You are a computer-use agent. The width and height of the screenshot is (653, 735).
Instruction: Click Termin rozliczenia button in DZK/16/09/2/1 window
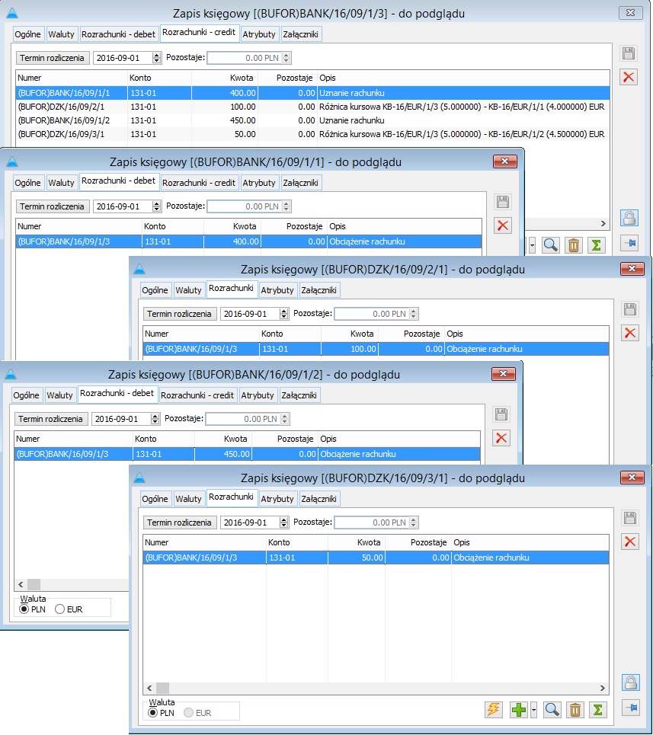point(179,314)
